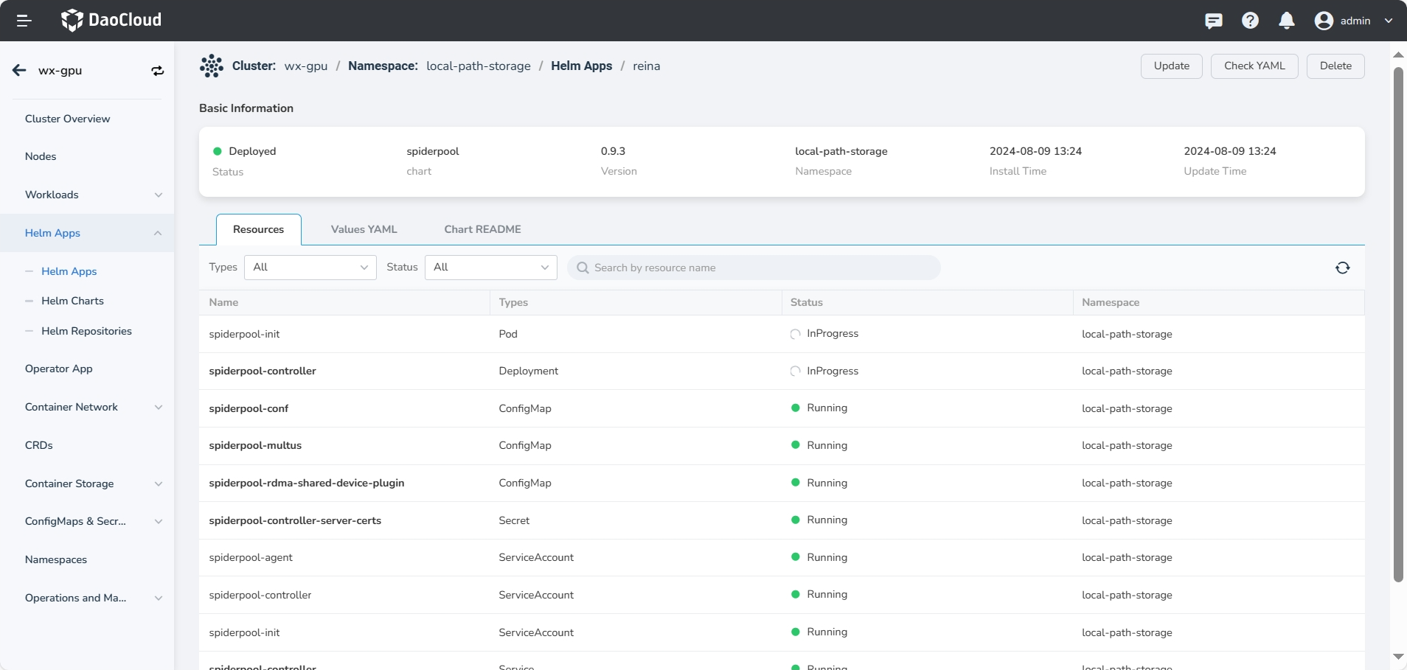
Task: Click the hamburger menu icon
Action: [x=24, y=21]
